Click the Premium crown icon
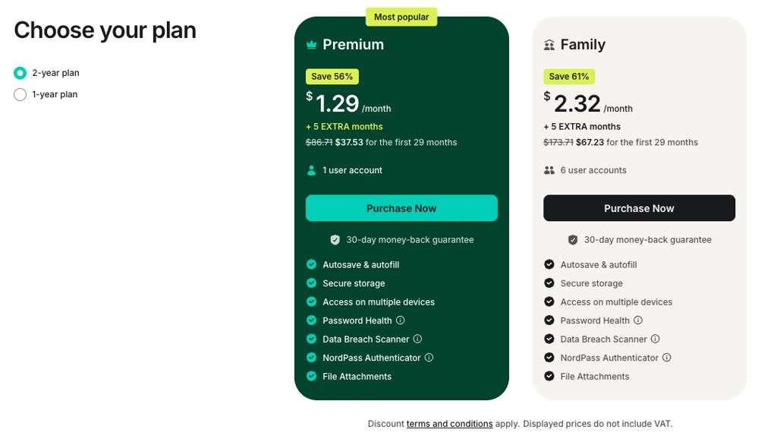 (x=311, y=45)
